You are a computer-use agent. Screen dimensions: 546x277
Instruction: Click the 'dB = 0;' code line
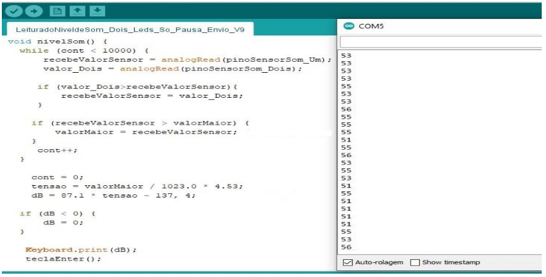[x=64, y=223]
